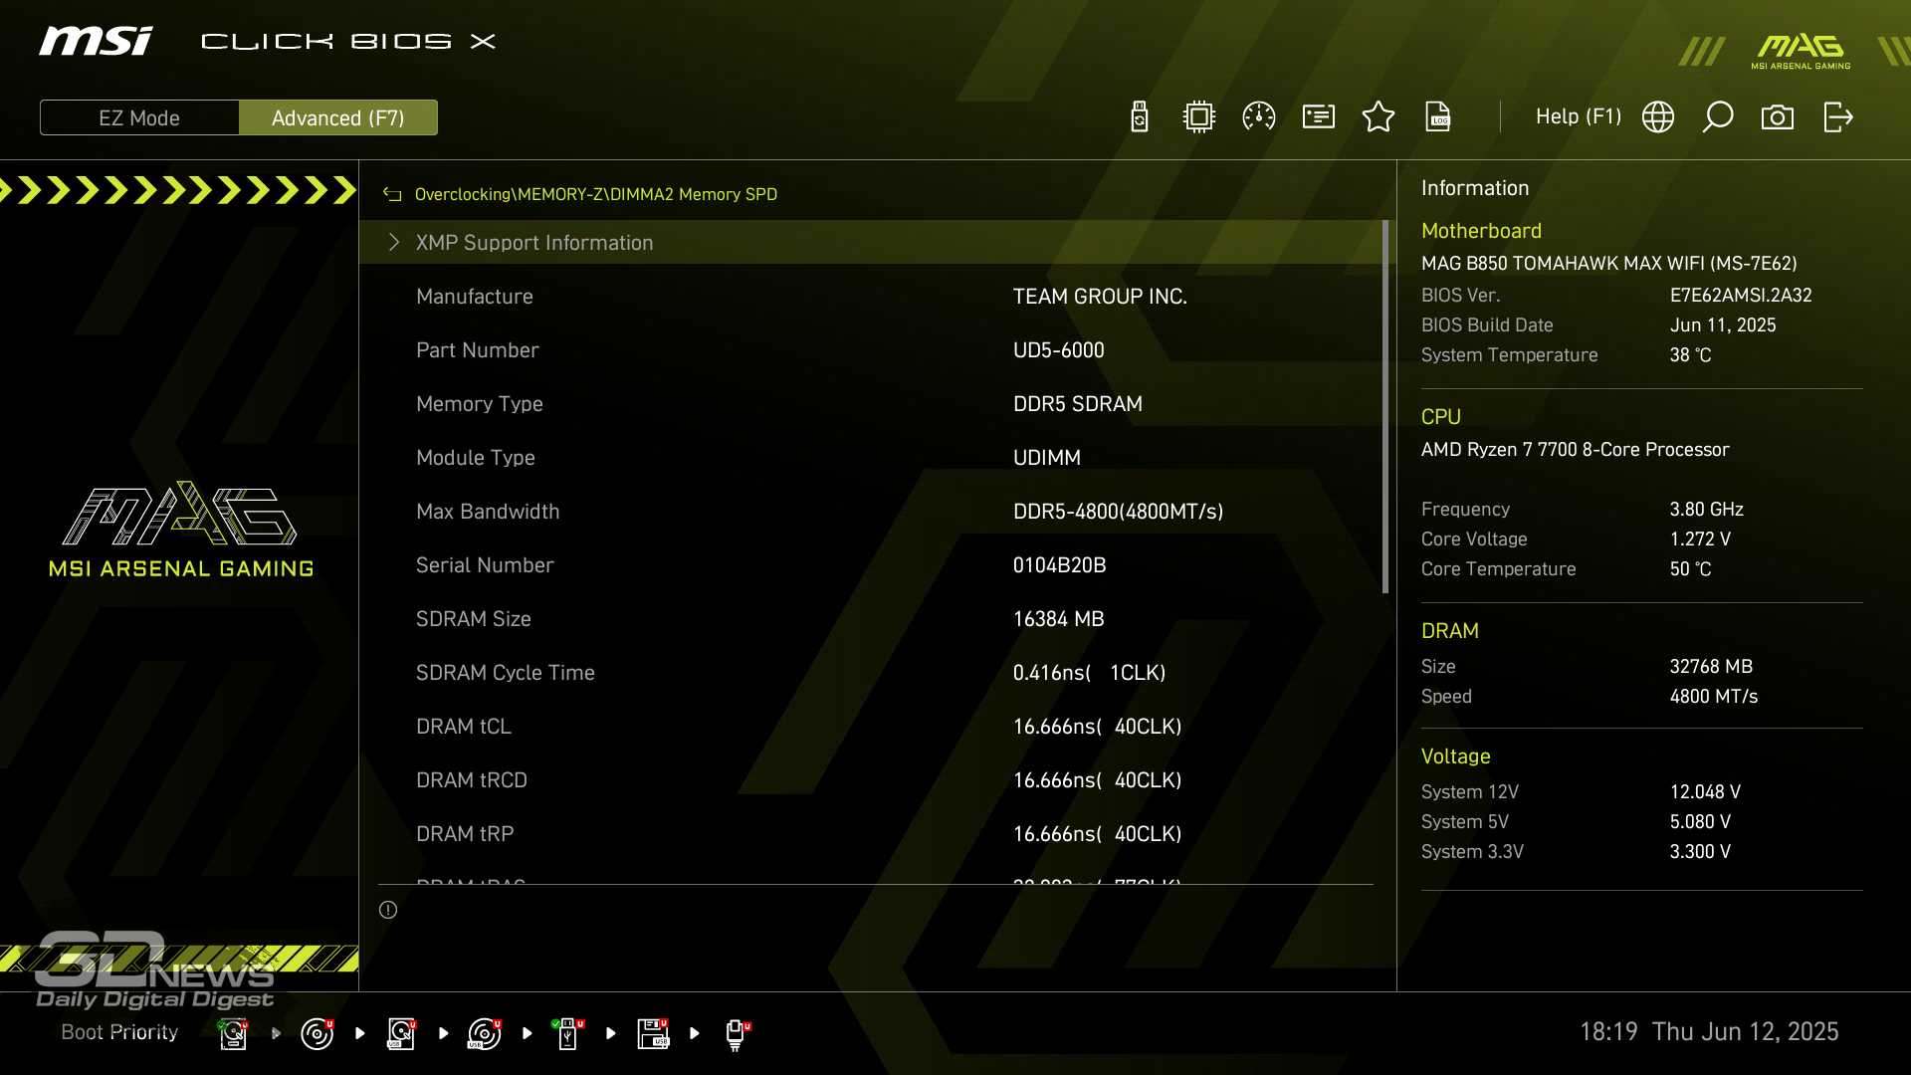Click the System 12V 12.048 V reading

pyautogui.click(x=1705, y=792)
